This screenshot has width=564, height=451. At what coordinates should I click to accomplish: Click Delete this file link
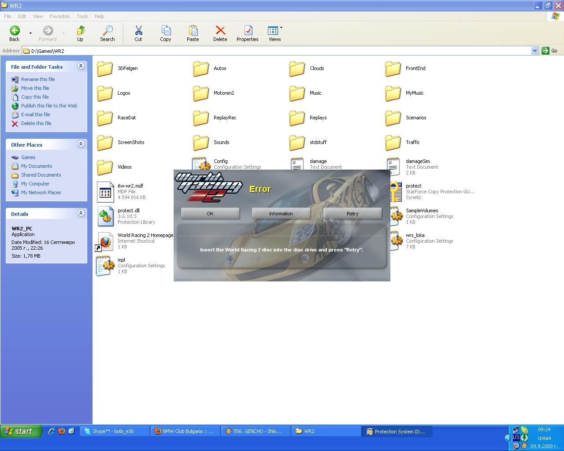pos(36,123)
